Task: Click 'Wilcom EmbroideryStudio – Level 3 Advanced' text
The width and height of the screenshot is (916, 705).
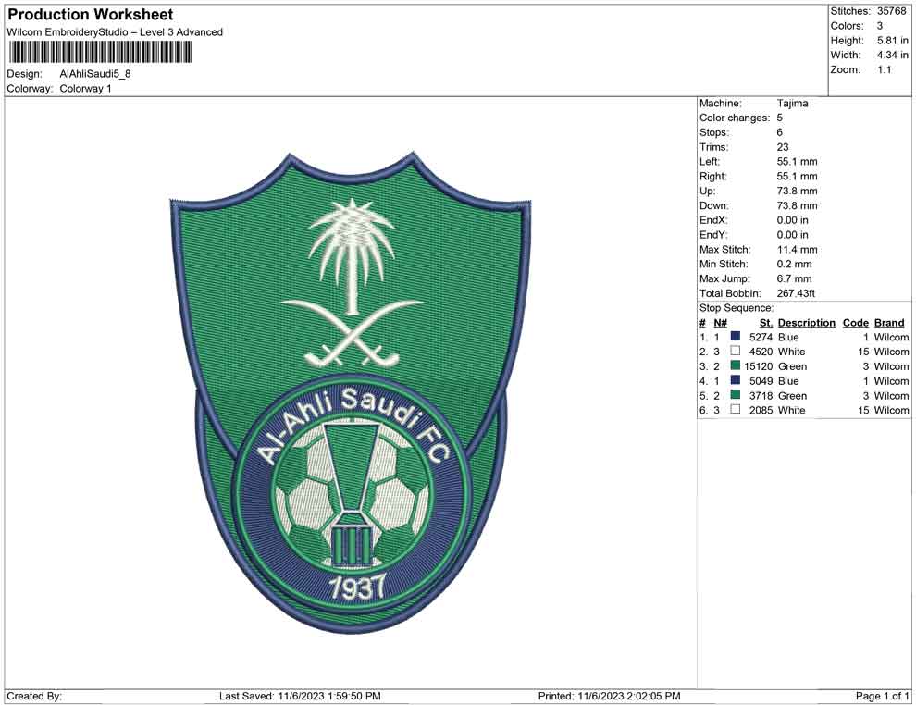Action: click(115, 32)
